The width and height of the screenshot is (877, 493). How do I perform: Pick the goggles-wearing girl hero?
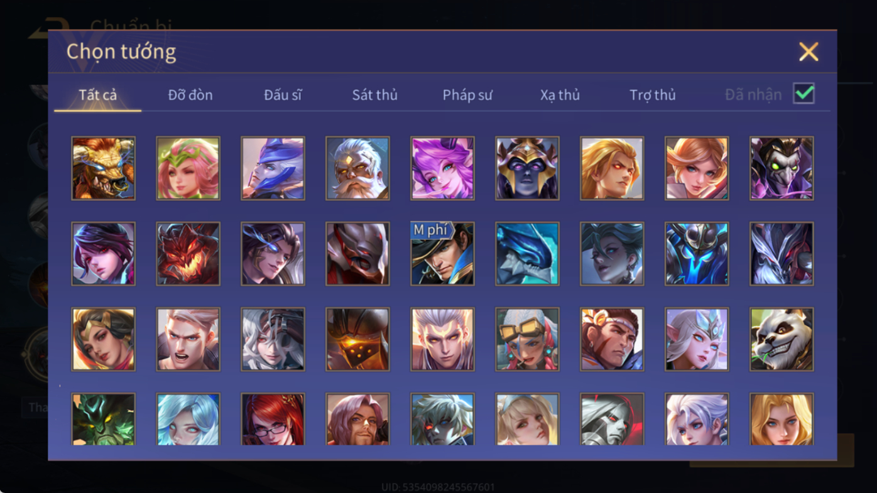point(527,339)
